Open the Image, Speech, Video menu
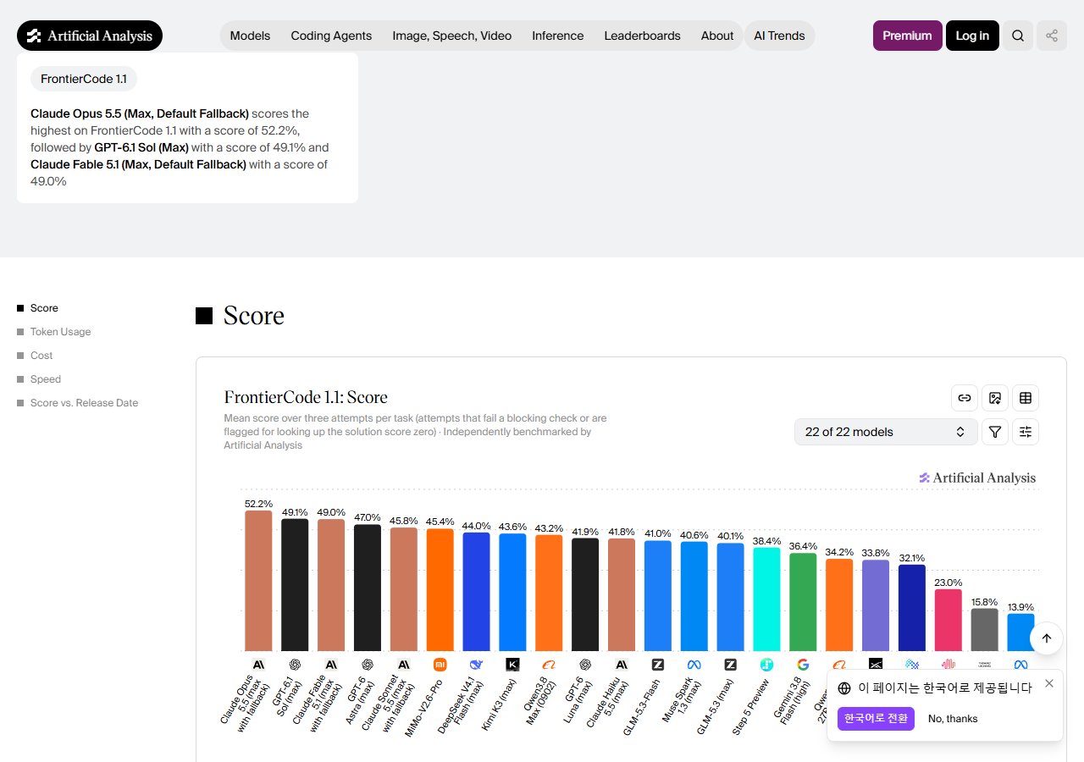This screenshot has width=1084, height=762. click(x=452, y=36)
